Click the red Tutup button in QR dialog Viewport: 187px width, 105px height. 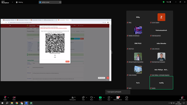coord(67,62)
